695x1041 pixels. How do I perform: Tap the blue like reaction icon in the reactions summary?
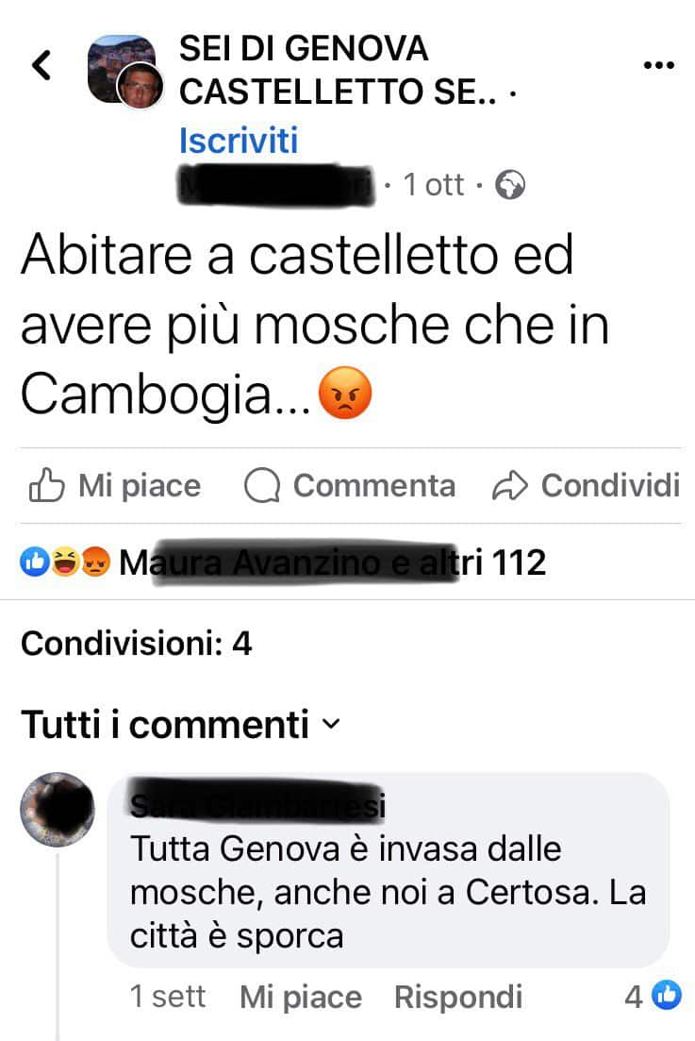click(35, 562)
